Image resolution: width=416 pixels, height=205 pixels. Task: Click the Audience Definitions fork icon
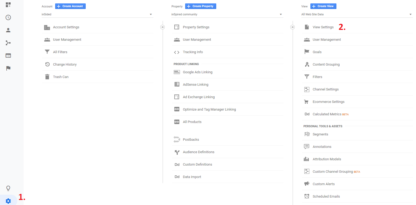click(x=177, y=152)
